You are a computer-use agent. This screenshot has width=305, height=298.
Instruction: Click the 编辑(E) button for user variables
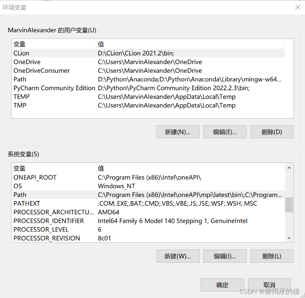pos(225,132)
